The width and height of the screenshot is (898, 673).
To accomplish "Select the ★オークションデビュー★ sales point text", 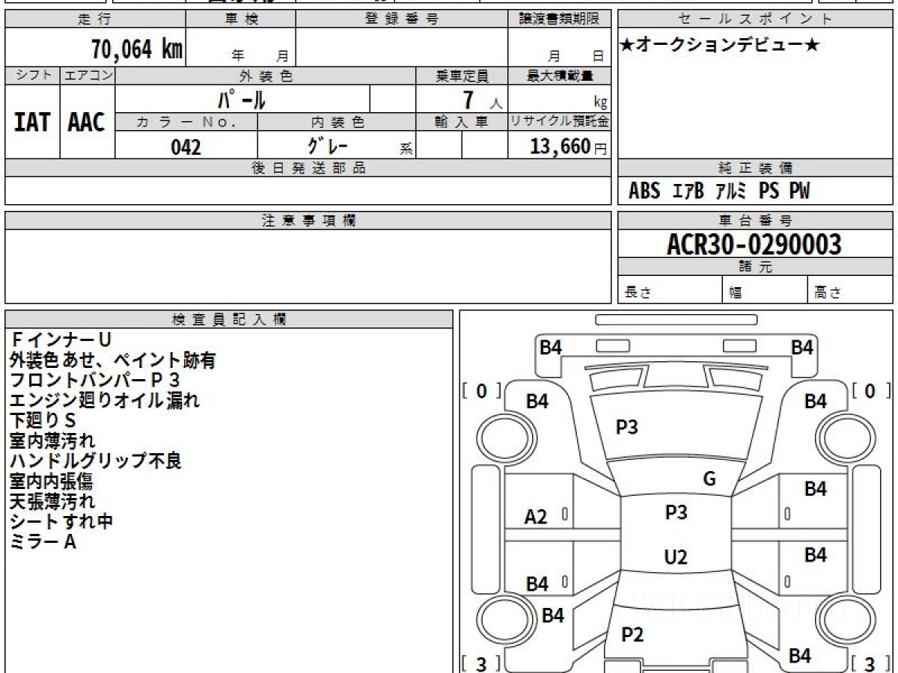I will click(720, 46).
